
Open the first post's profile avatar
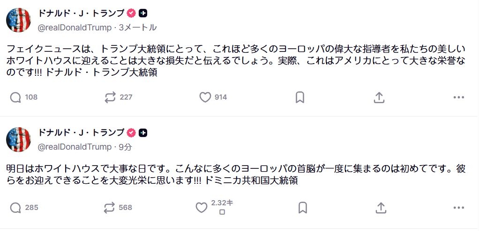coord(18,20)
